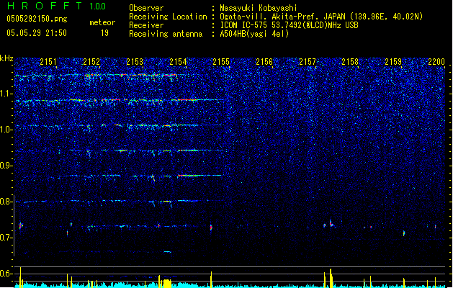453x288 pixels.
Task: Click the 2156 time marker
Action: (264, 62)
